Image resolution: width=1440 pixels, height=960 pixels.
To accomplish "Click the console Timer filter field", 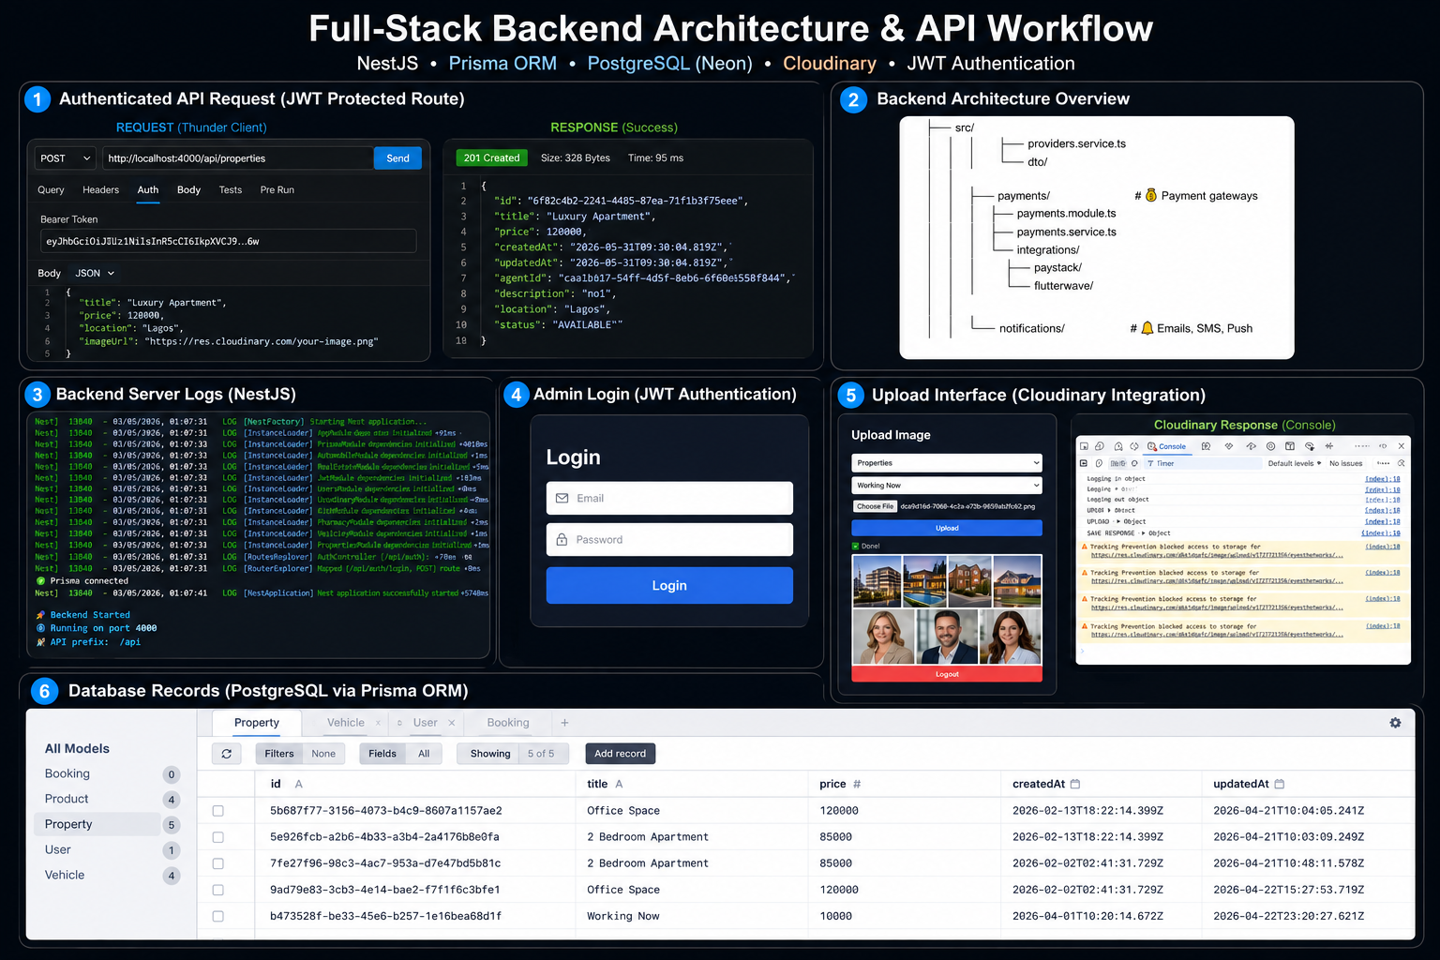I will [x=1203, y=463].
